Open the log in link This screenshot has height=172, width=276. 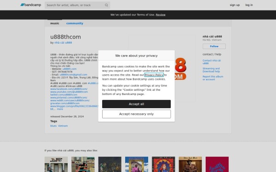point(249,5)
